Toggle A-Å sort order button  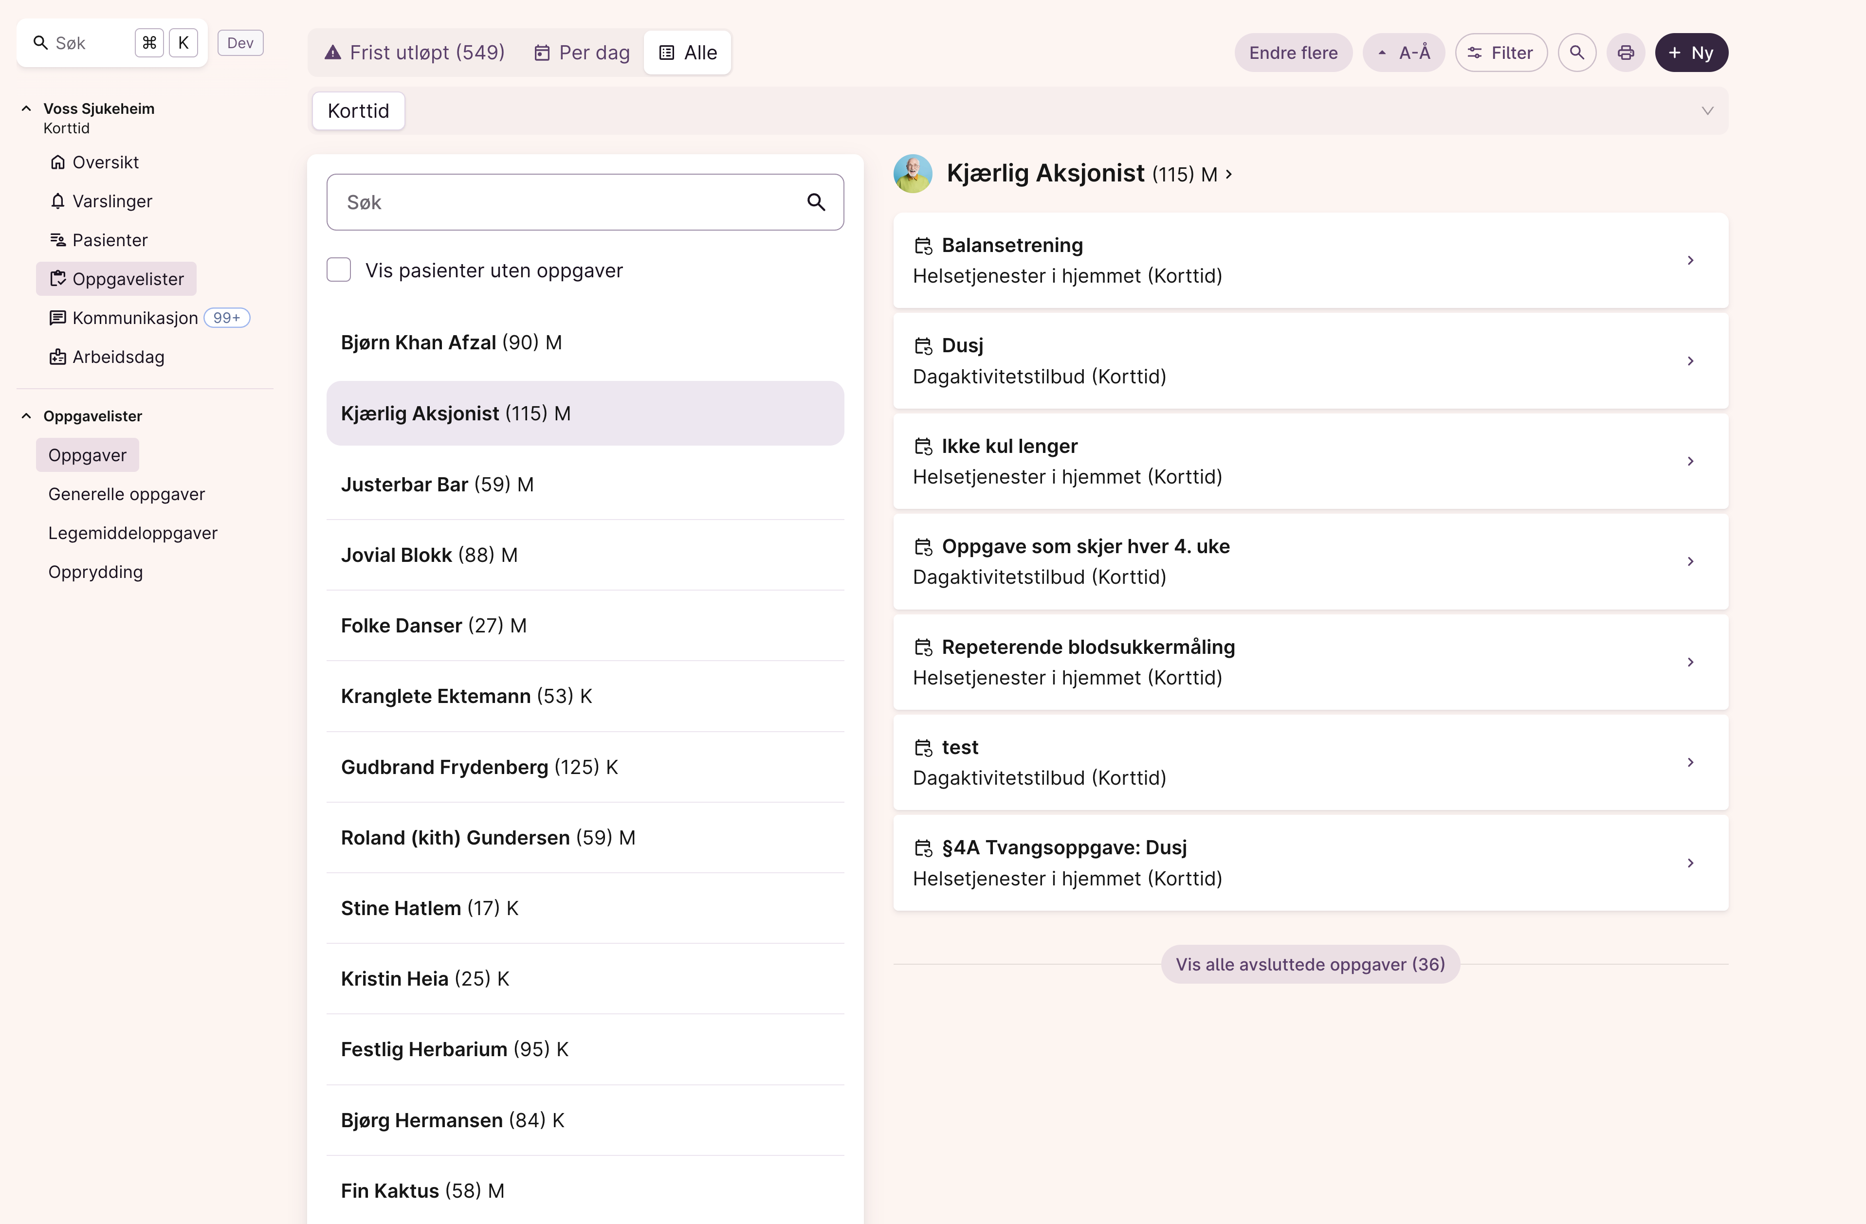point(1404,53)
